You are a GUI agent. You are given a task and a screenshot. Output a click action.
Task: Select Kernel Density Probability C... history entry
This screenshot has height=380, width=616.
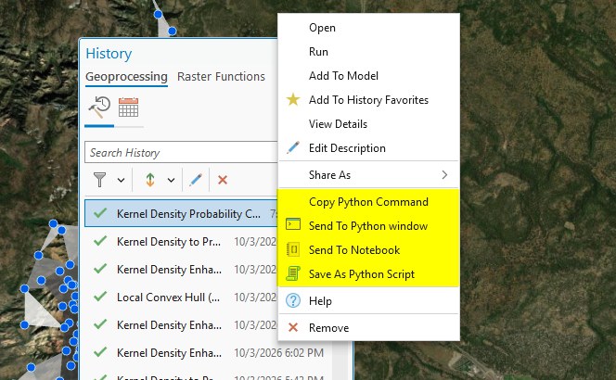[x=181, y=213]
